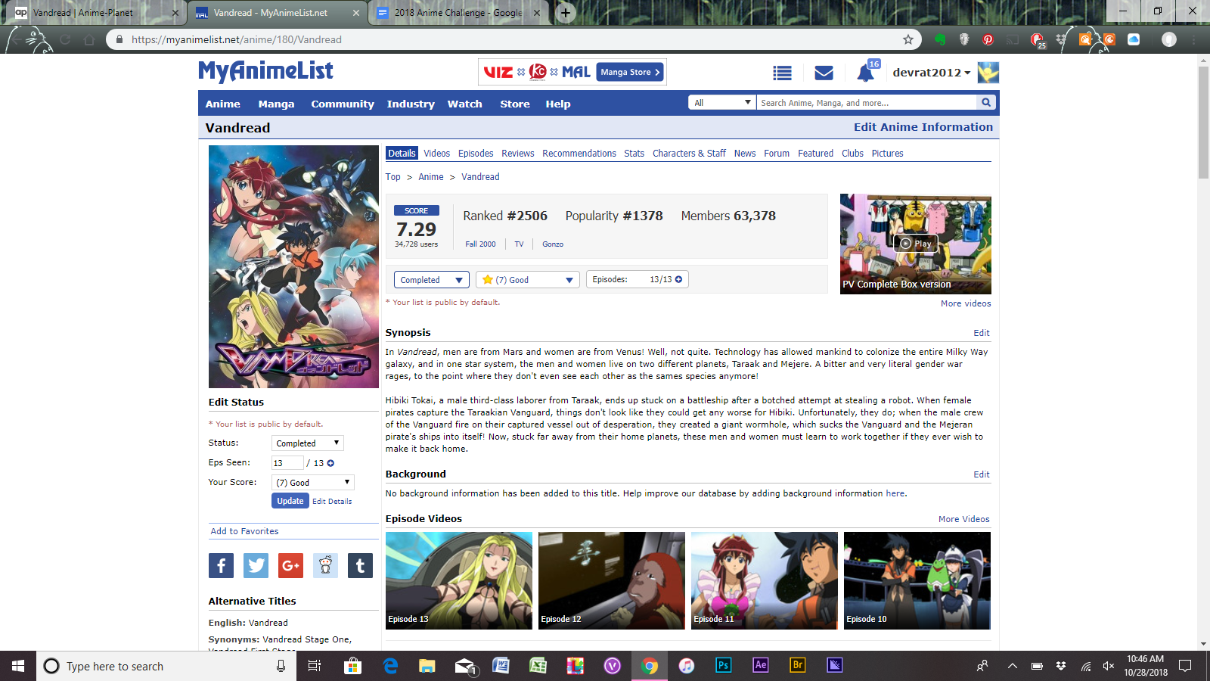The width and height of the screenshot is (1210, 681).
Task: Open Pinterest browser extension
Action: coord(988,39)
